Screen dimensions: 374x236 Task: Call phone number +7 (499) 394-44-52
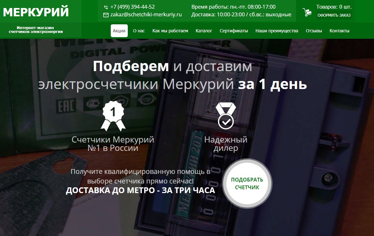[x=132, y=7]
